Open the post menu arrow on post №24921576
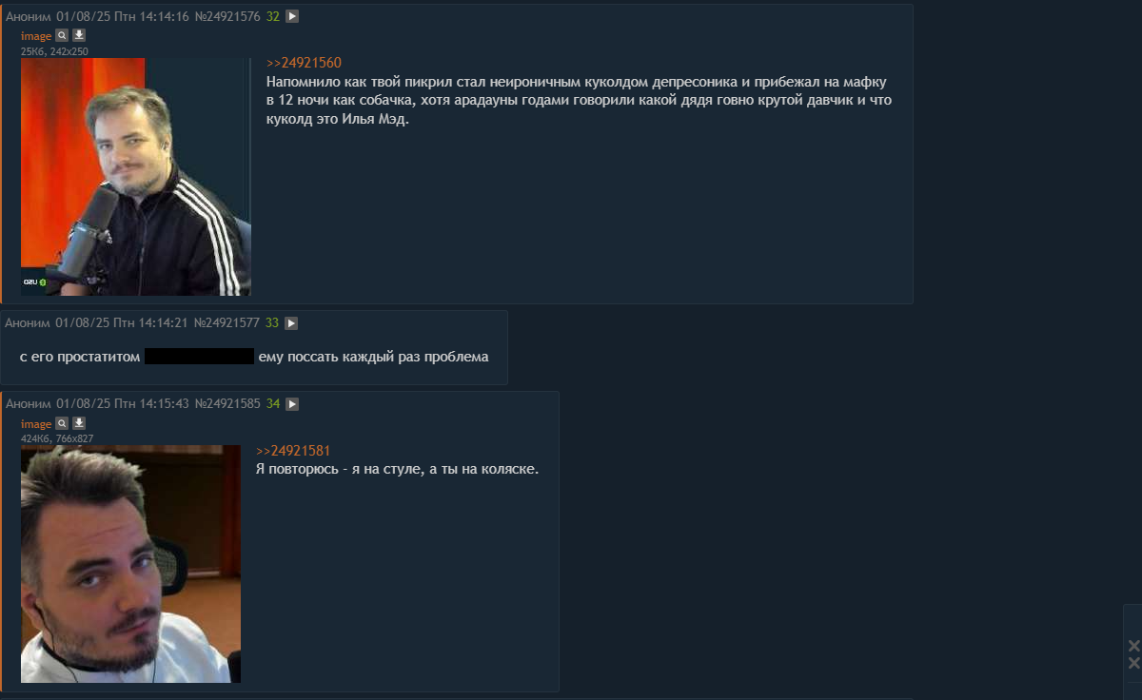The width and height of the screenshot is (1142, 700). pyautogui.click(x=292, y=16)
